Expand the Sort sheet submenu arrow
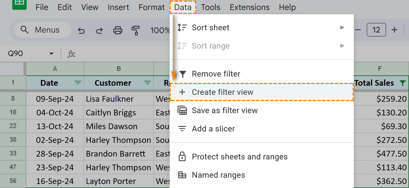Screen dimensions: 409x188 click(x=342, y=27)
